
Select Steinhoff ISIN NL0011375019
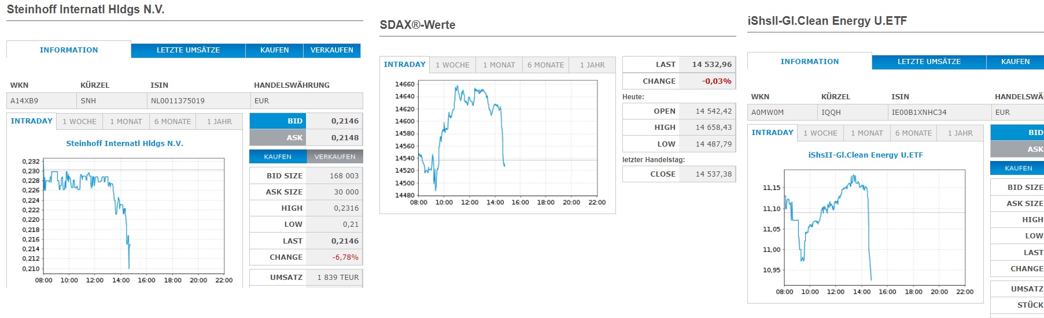point(178,100)
